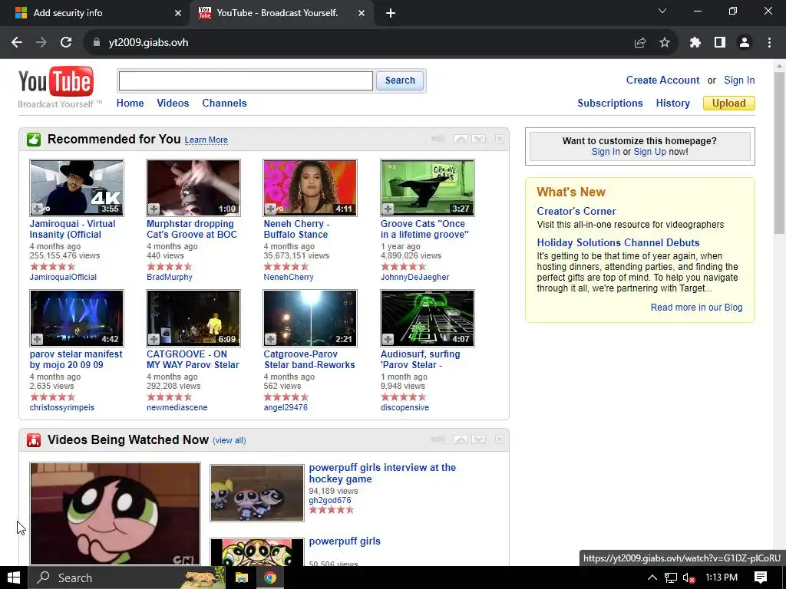Viewport: 786px width, 589px height.
Task: Click star rating under Audiosurf video
Action: (404, 397)
